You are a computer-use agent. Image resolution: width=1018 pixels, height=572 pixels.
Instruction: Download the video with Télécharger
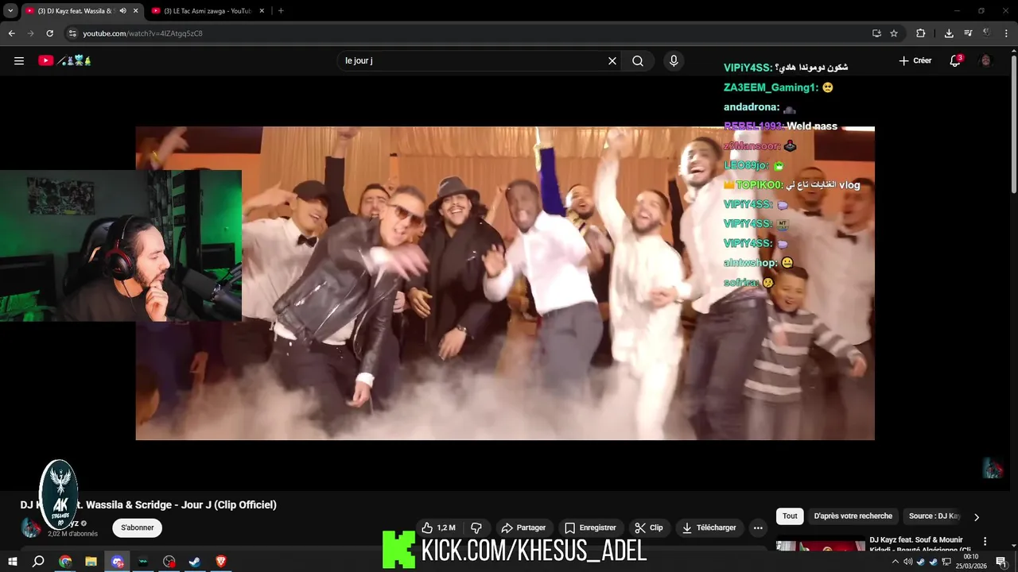709,528
